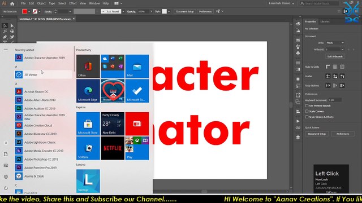
Task: Open the Style dropdown arrow
Action: click(169, 11)
